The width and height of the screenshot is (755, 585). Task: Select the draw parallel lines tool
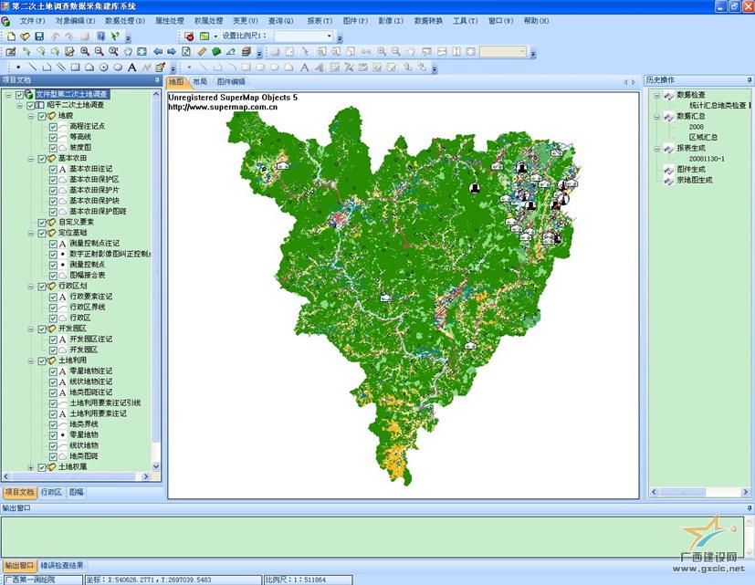(60, 68)
